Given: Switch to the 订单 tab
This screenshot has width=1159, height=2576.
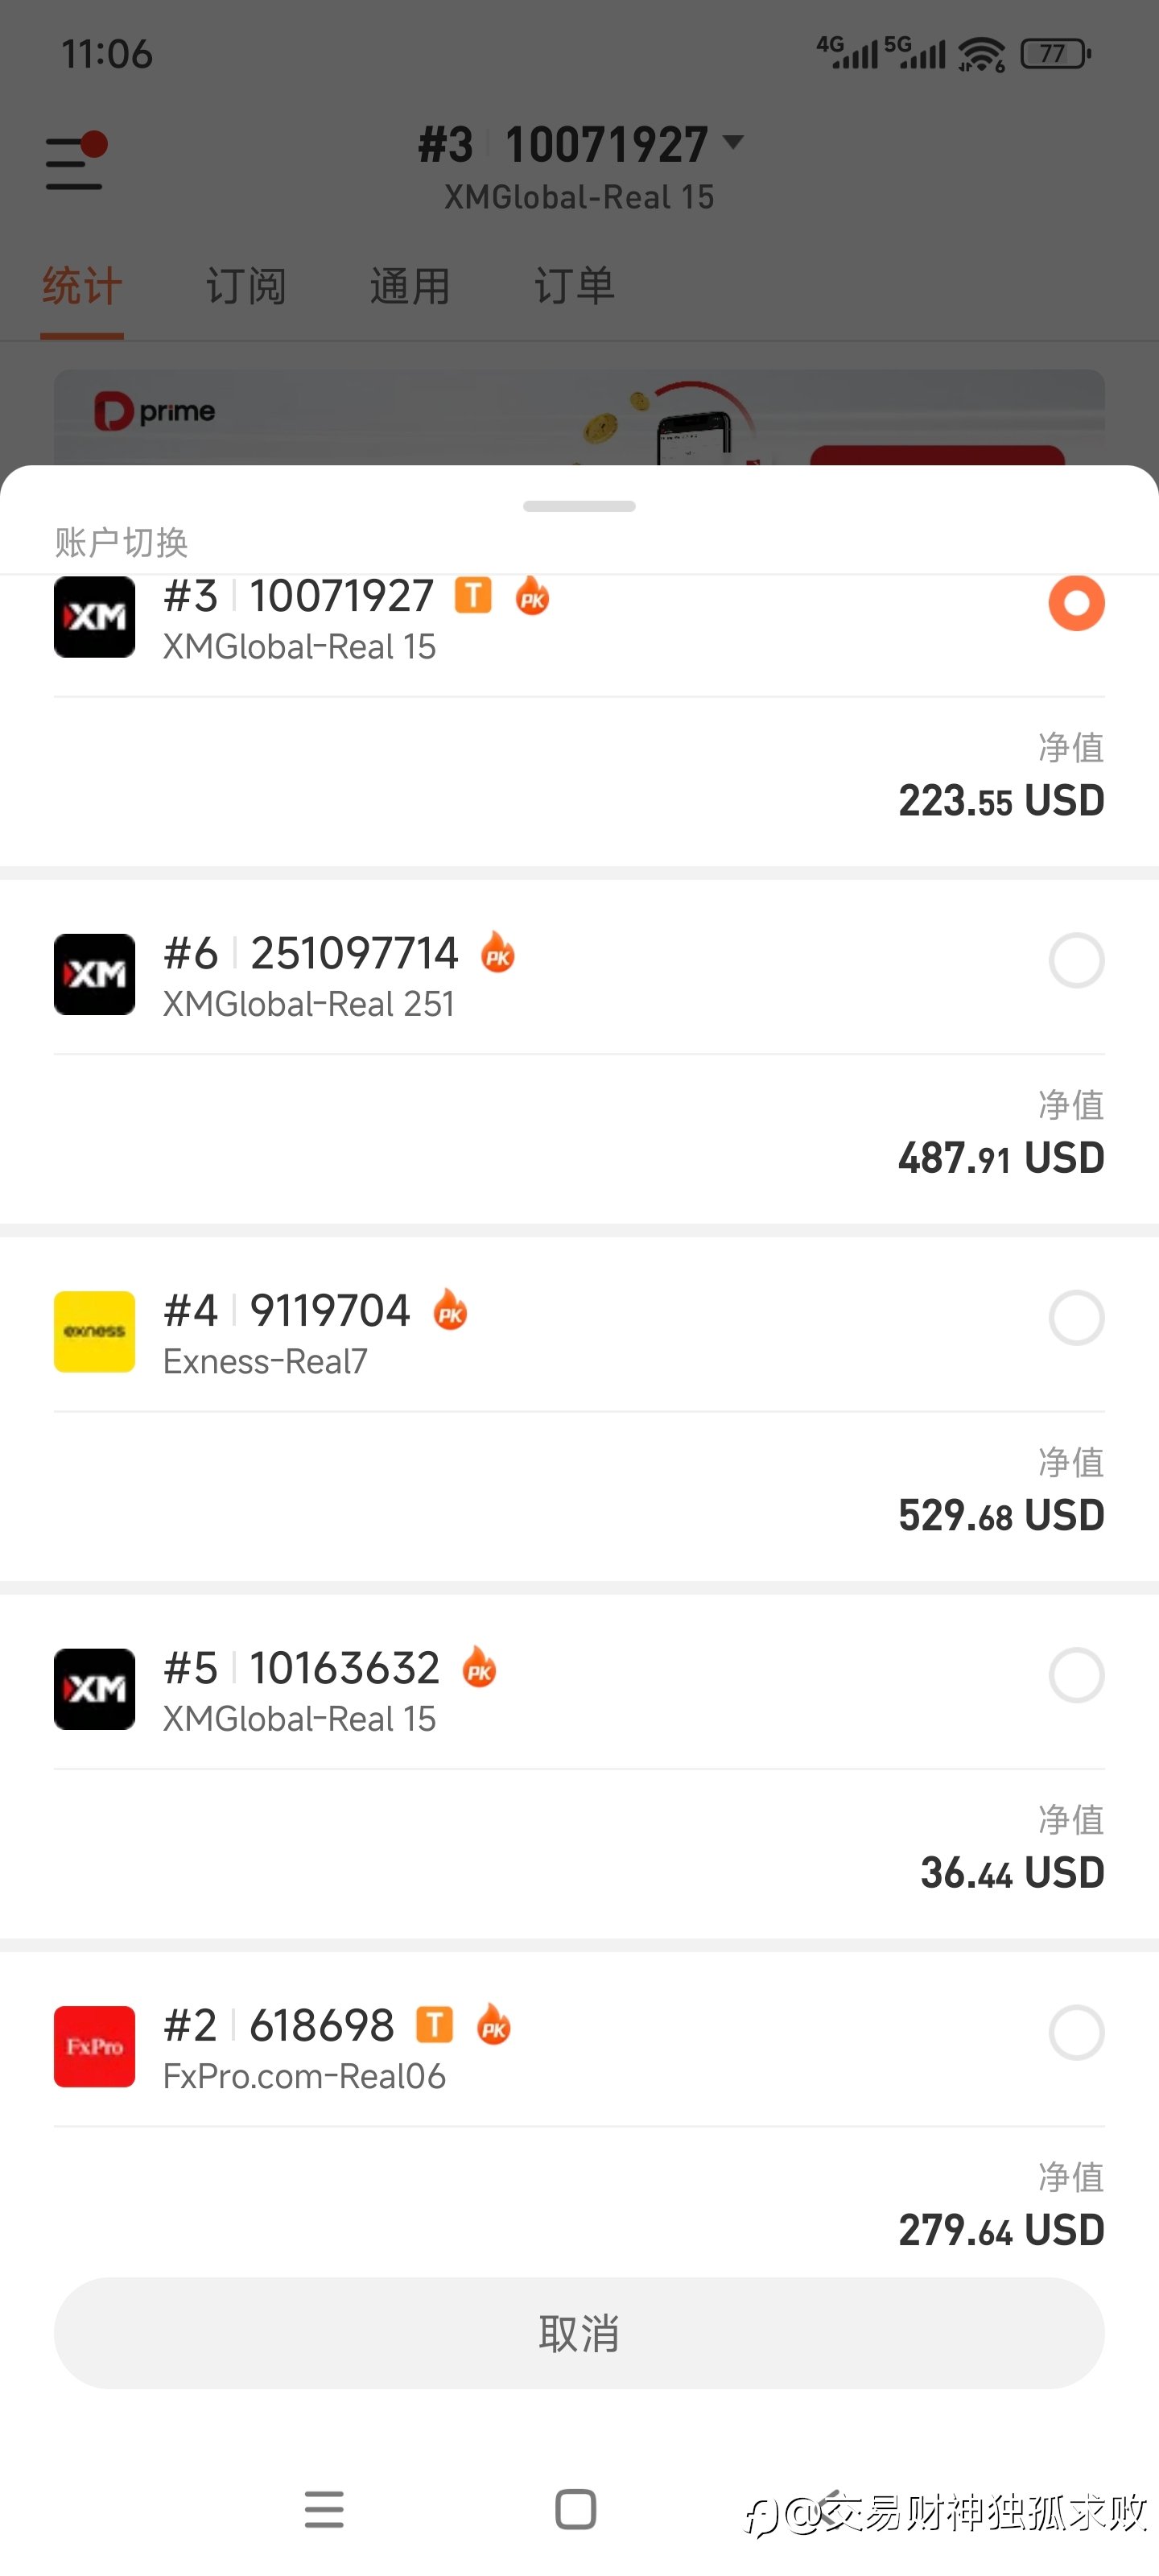Looking at the screenshot, I should click(574, 287).
